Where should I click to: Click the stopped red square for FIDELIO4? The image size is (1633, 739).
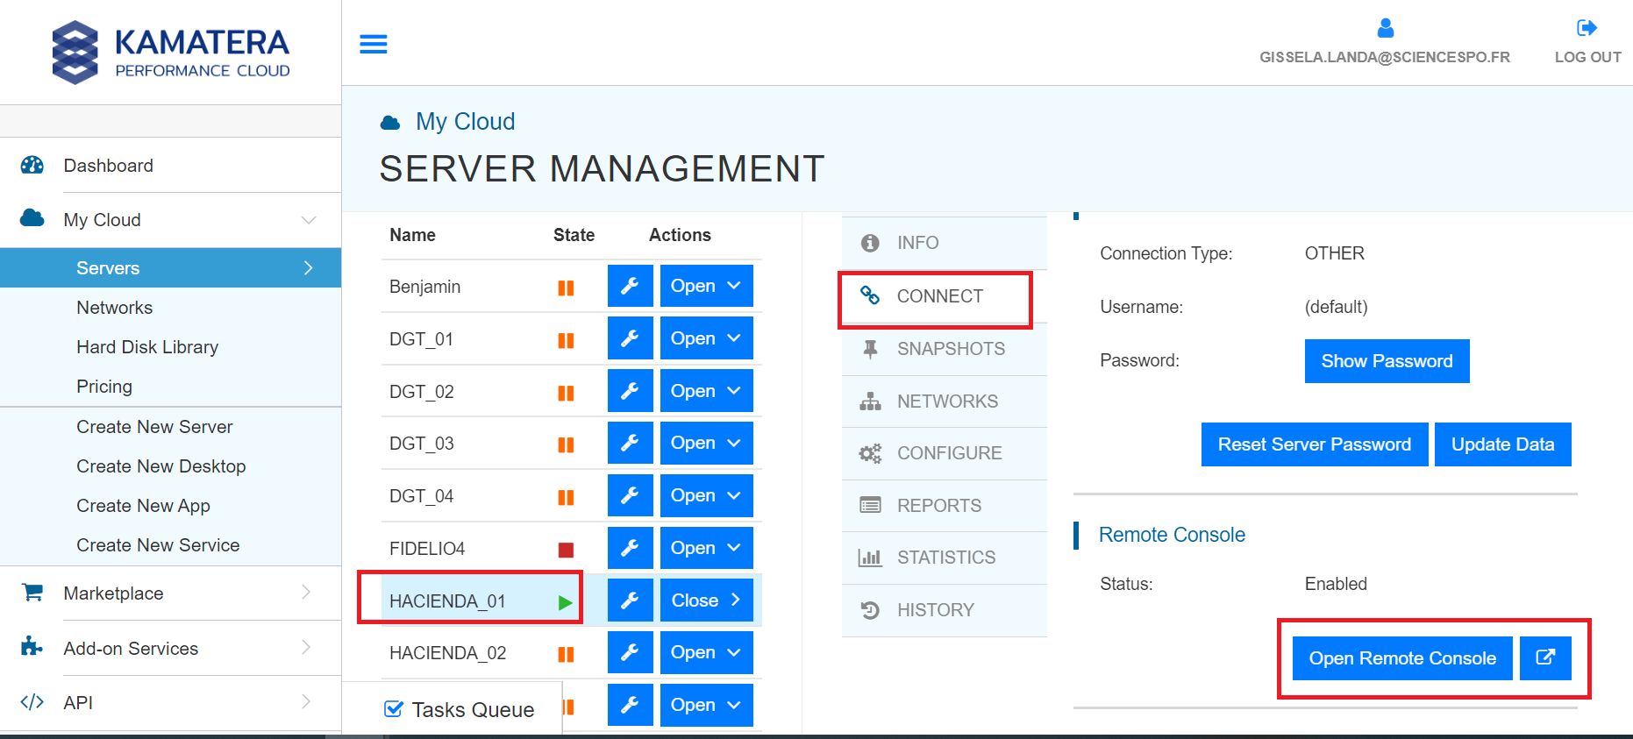click(x=567, y=550)
